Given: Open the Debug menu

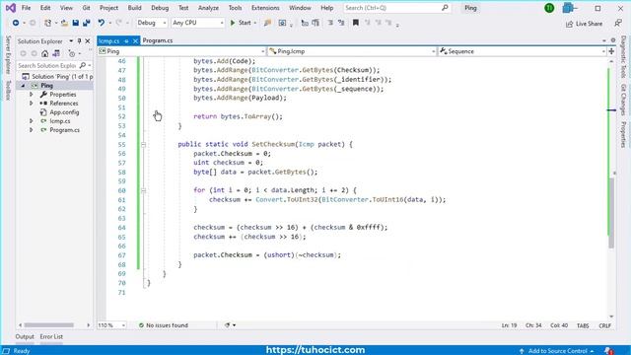Looking at the screenshot, I should tap(160, 8).
